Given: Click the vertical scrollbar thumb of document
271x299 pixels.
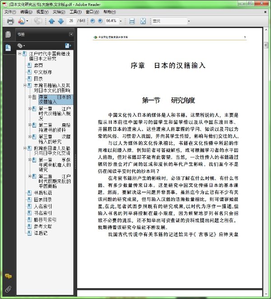Looking at the screenshot, I should pos(266,45).
